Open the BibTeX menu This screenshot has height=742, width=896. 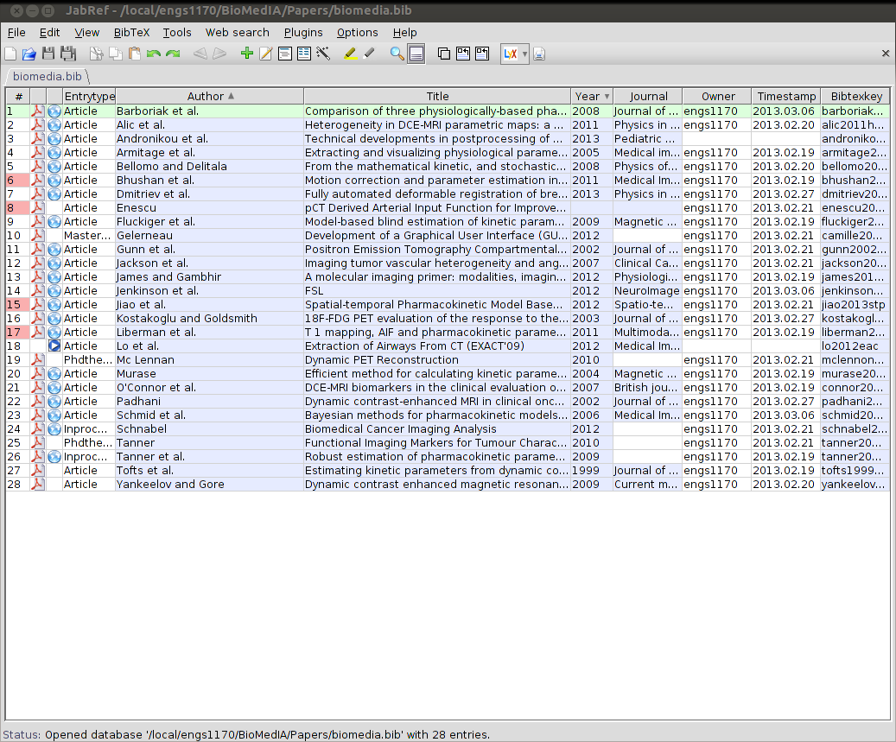pos(131,33)
